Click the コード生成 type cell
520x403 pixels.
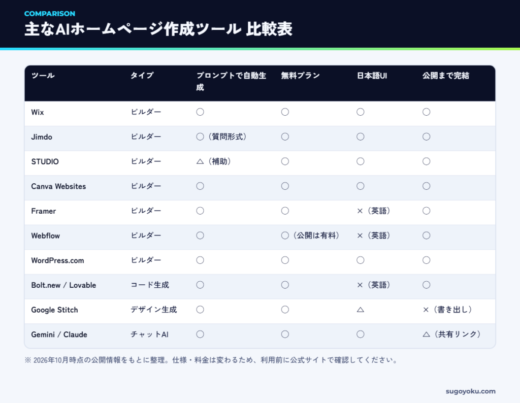point(150,285)
